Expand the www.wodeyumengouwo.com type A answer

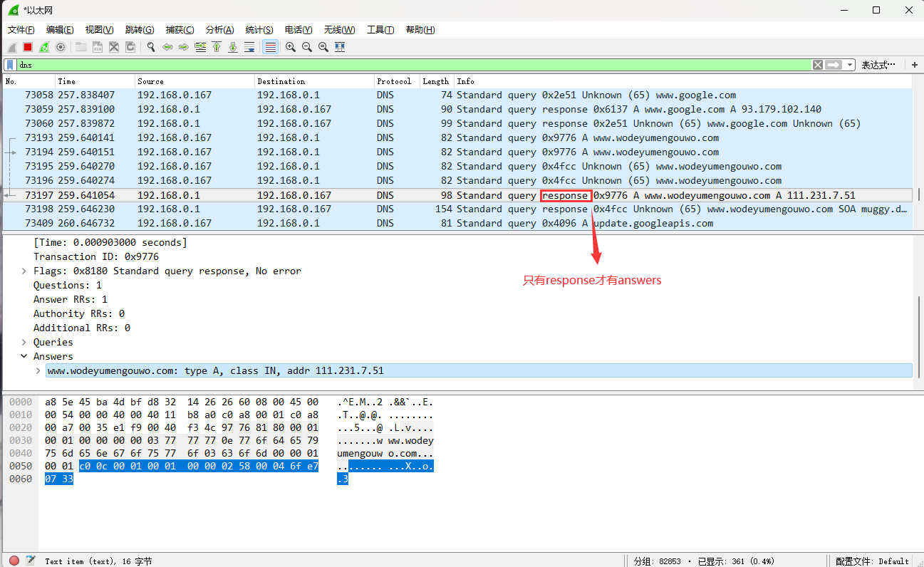(x=38, y=370)
